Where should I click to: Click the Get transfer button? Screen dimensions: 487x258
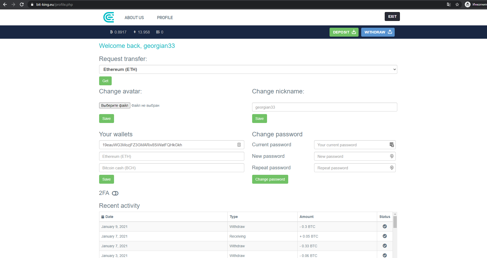tap(105, 81)
